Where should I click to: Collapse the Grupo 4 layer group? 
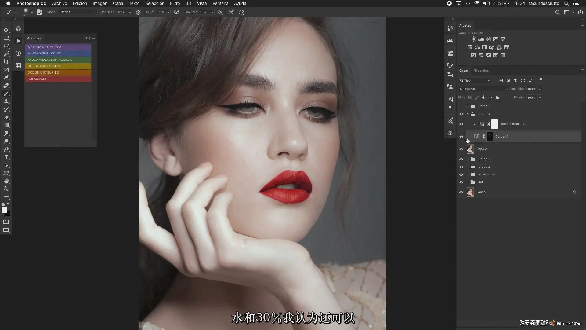click(x=468, y=114)
